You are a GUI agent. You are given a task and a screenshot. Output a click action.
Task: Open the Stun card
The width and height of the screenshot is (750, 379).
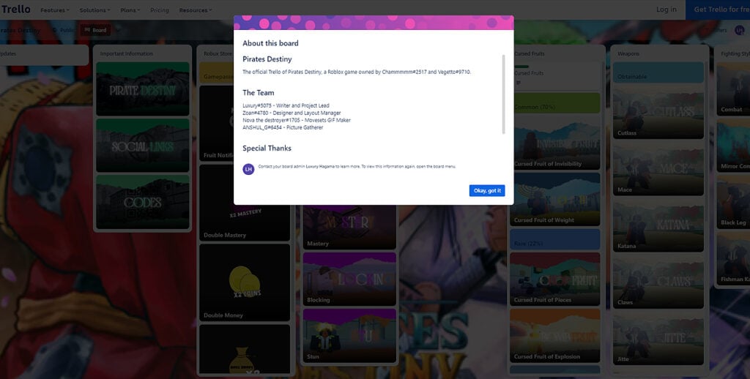point(349,336)
